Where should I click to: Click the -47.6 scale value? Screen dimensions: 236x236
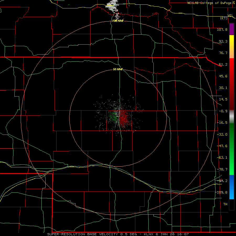click(x=222, y=146)
